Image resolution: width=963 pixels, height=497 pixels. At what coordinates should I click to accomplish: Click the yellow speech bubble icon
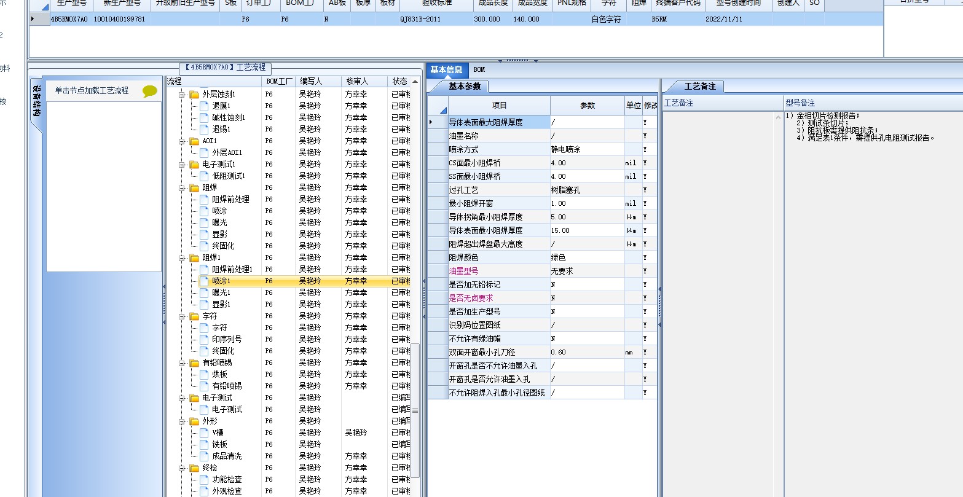pos(150,92)
